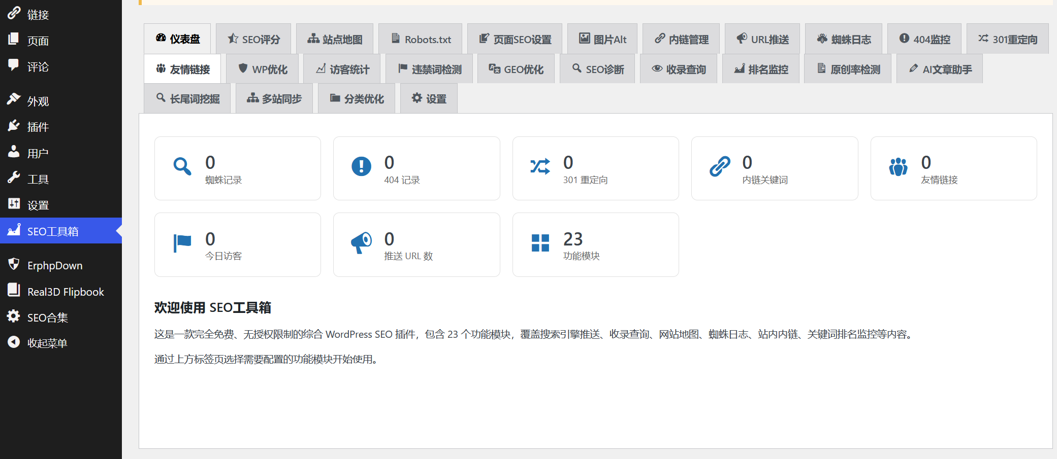Click the ErphpDown shield icon
The width and height of the screenshot is (1057, 459).
pos(14,264)
